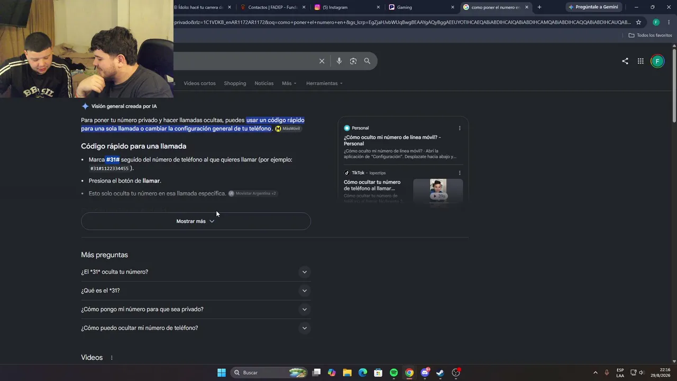Click the browser address bar URL
677x381 pixels.
[402, 22]
